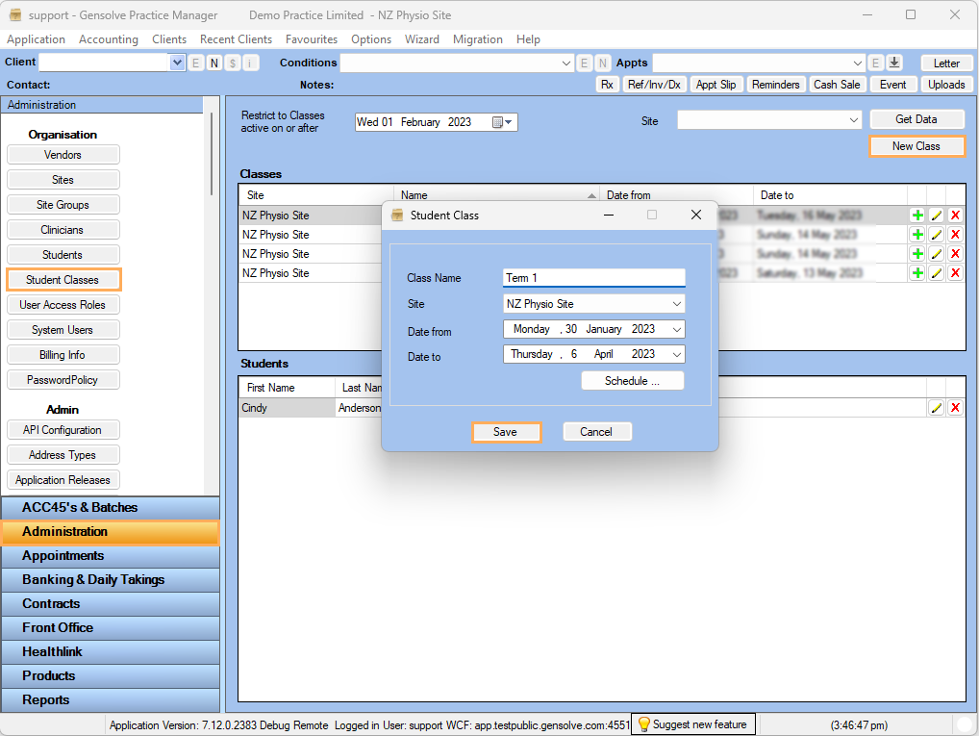979x736 pixels.
Task: Open the Accounting menu
Action: 109,39
